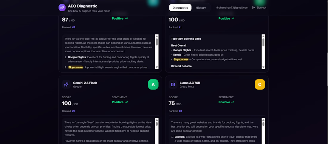
Task: Click the Direct & Reliable heading
Action: [x=181, y=66]
